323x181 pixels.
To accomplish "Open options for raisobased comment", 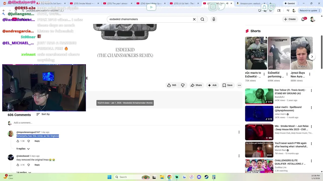I will click(x=239, y=156).
